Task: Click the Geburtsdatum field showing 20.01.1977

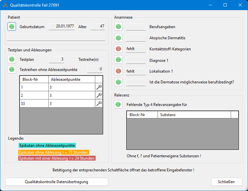Action: (x=62, y=26)
